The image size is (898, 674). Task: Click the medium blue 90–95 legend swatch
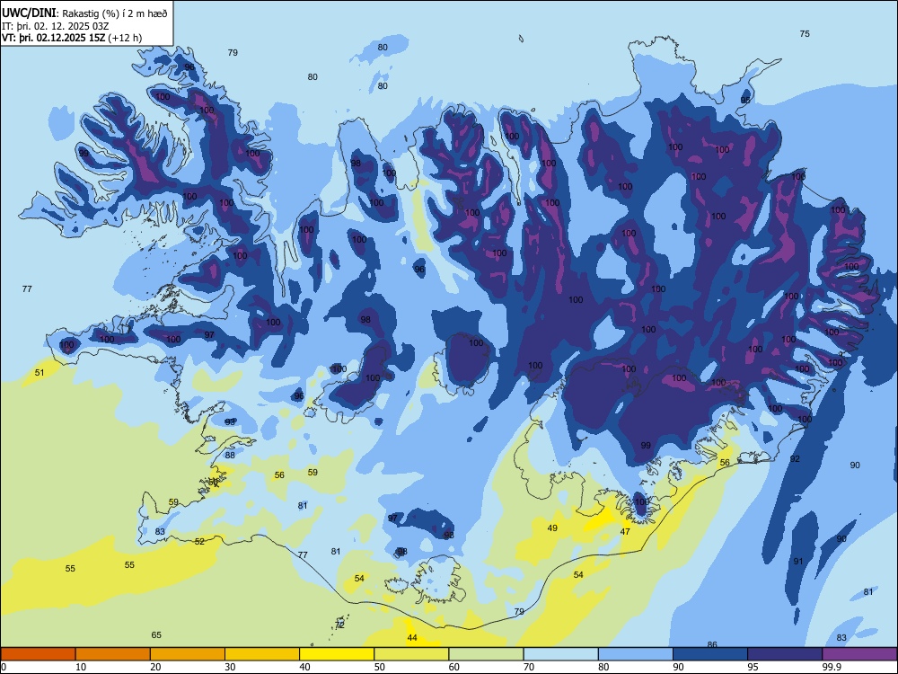click(x=710, y=654)
